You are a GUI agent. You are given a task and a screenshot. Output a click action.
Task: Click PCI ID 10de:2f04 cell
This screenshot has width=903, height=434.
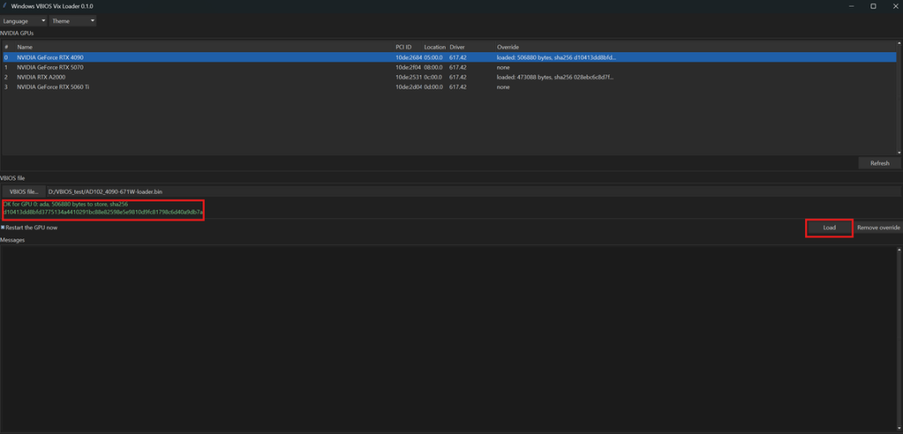408,68
